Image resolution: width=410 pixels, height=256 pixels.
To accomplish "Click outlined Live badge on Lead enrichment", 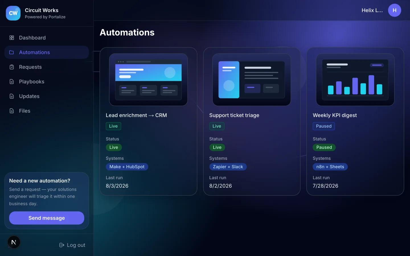I will 113,126.
